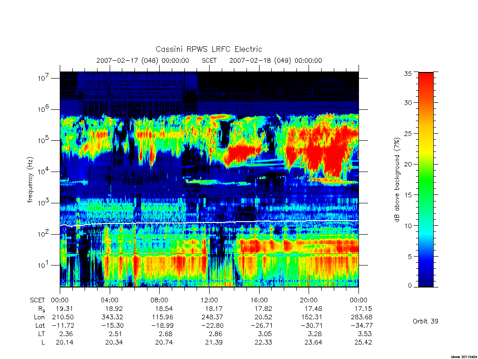
Task: Click the Rs value '19.31'
Action: [x=65, y=309]
